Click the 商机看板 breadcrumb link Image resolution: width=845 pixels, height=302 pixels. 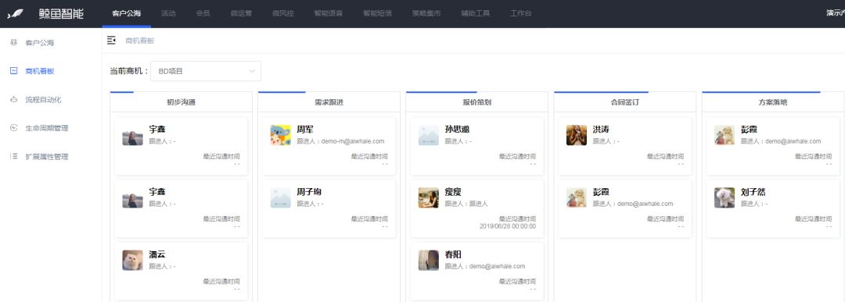pyautogui.click(x=139, y=41)
